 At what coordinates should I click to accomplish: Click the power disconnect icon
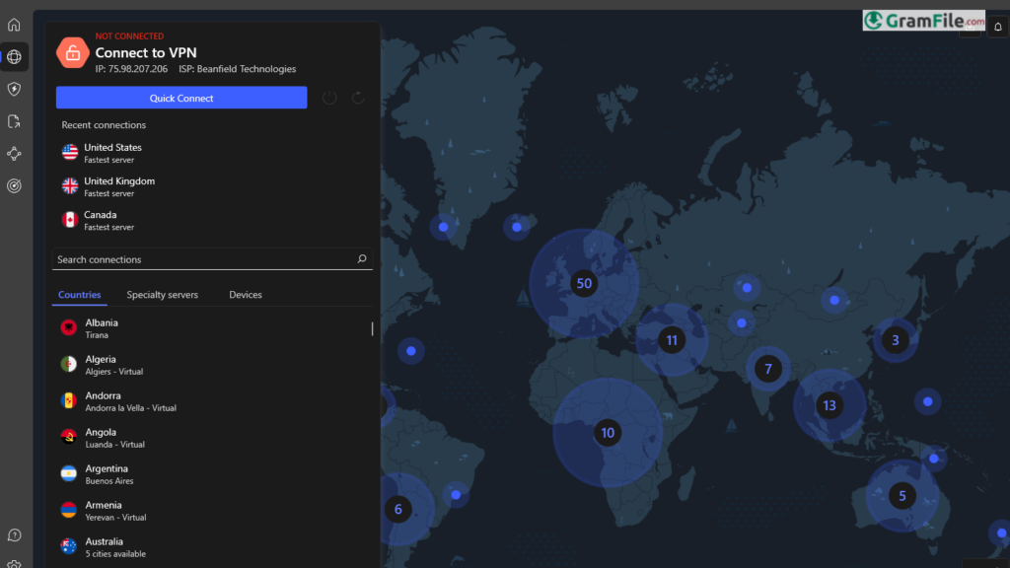(x=329, y=98)
